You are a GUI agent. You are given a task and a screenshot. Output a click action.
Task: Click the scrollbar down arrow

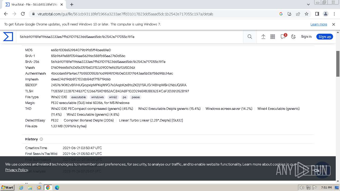[338, 181]
